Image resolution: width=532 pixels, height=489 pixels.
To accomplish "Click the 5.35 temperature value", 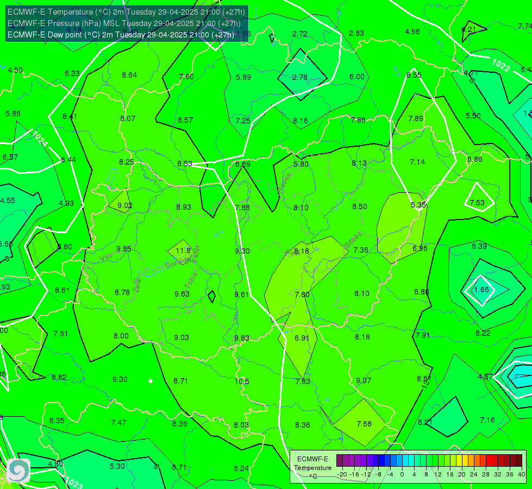I will click(x=418, y=205).
